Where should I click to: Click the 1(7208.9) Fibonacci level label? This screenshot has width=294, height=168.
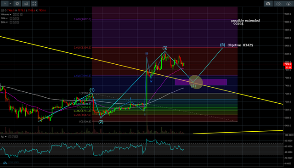[x=85, y=93]
